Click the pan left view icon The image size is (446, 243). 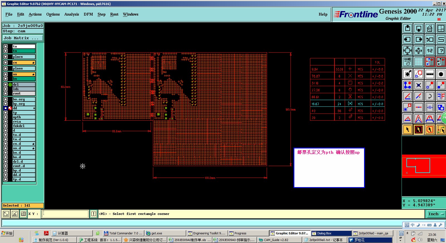408,39
